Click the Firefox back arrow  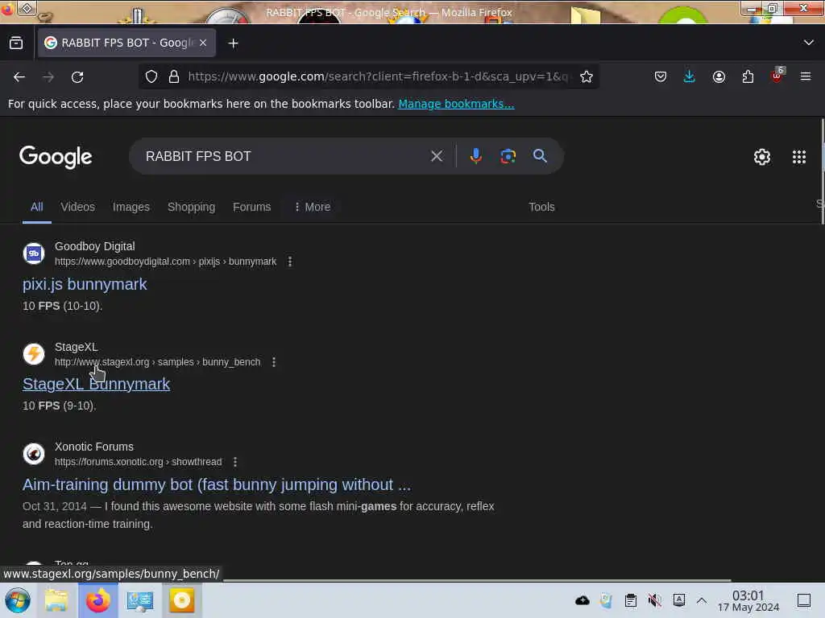[19, 77]
